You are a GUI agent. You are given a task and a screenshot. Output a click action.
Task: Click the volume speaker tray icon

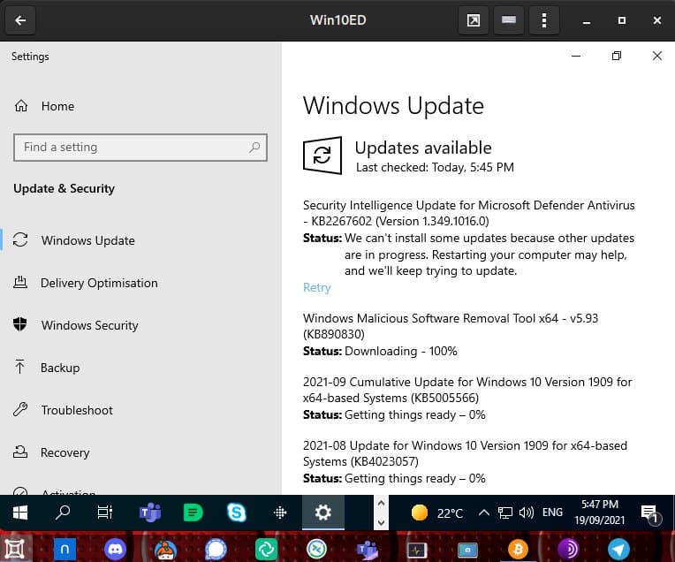(526, 513)
